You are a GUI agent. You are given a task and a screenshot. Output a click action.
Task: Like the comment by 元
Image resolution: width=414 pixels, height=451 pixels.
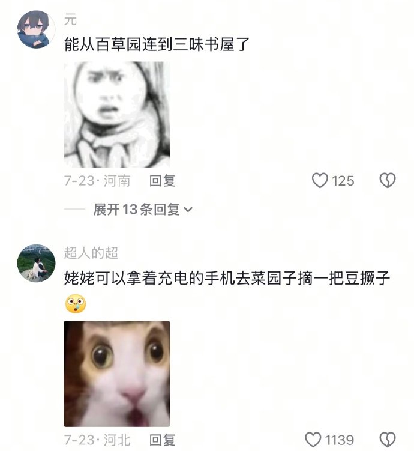(x=320, y=180)
